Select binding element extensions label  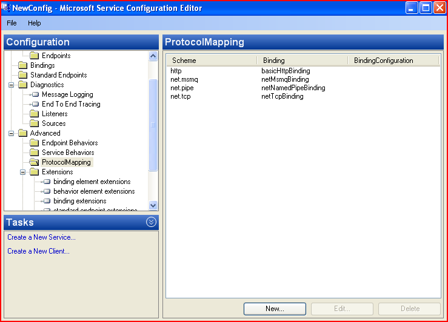click(x=92, y=182)
